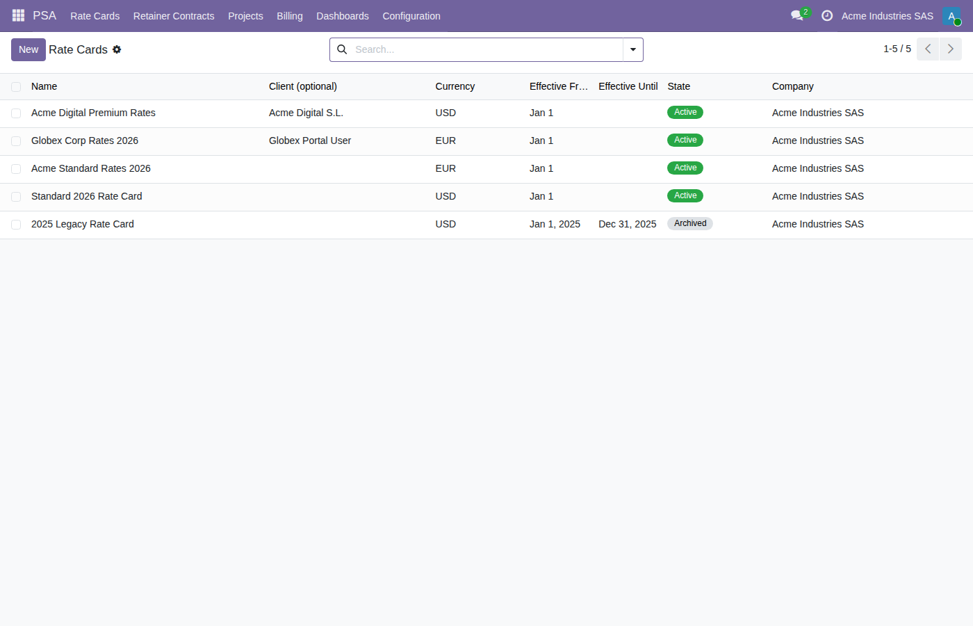Check the Standard 2026 Rate Card row box

coord(16,197)
